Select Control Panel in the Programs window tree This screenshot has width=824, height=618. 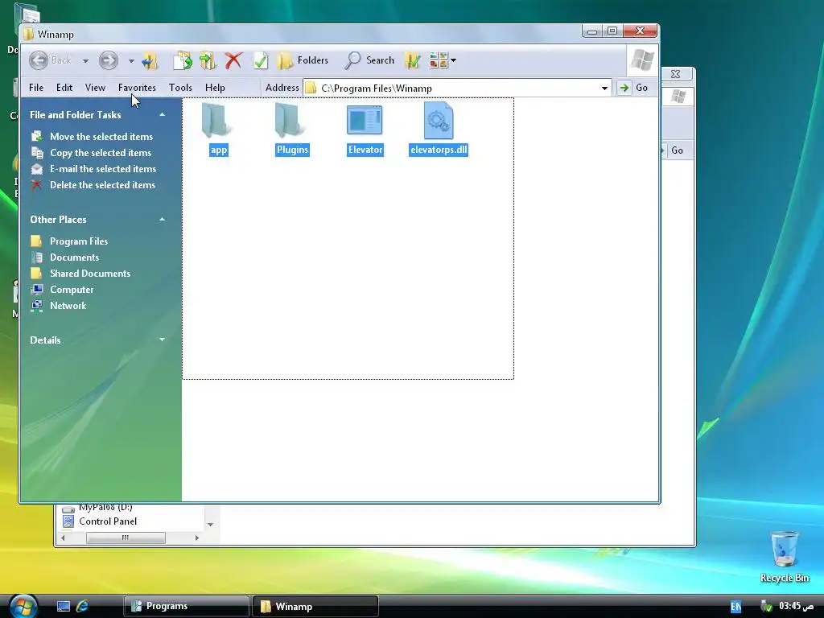pos(100,521)
